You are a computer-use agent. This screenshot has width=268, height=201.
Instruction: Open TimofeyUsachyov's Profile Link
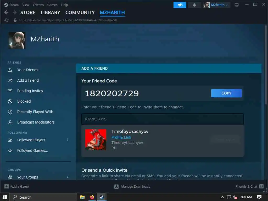click(121, 137)
